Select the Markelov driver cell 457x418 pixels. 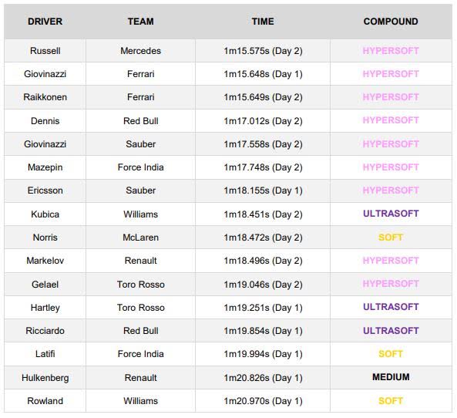pyautogui.click(x=45, y=261)
